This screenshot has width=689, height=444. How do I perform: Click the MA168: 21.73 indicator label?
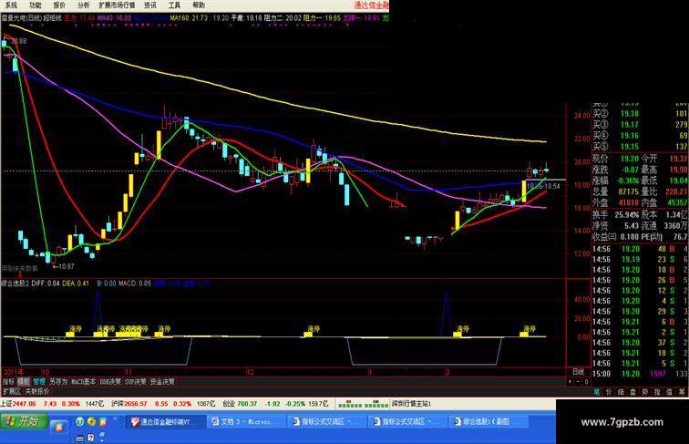tap(190, 18)
